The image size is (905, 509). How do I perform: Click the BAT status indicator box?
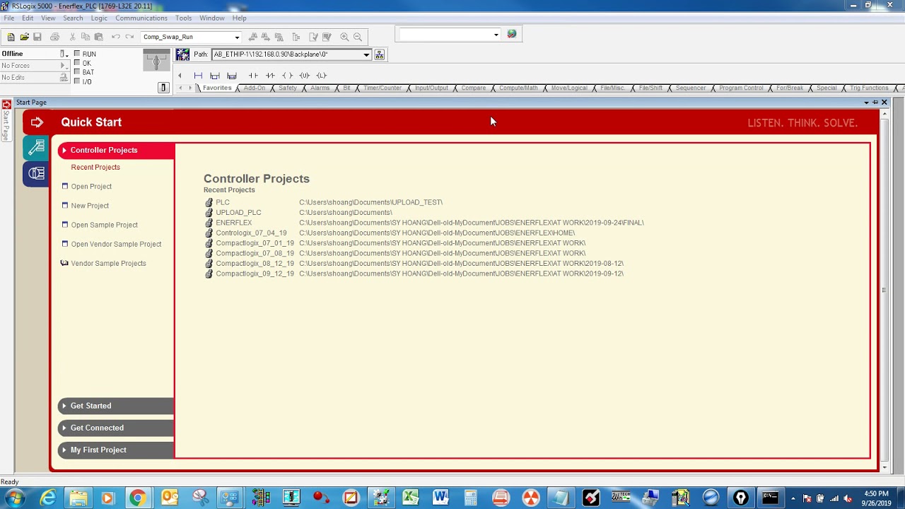pyautogui.click(x=77, y=72)
